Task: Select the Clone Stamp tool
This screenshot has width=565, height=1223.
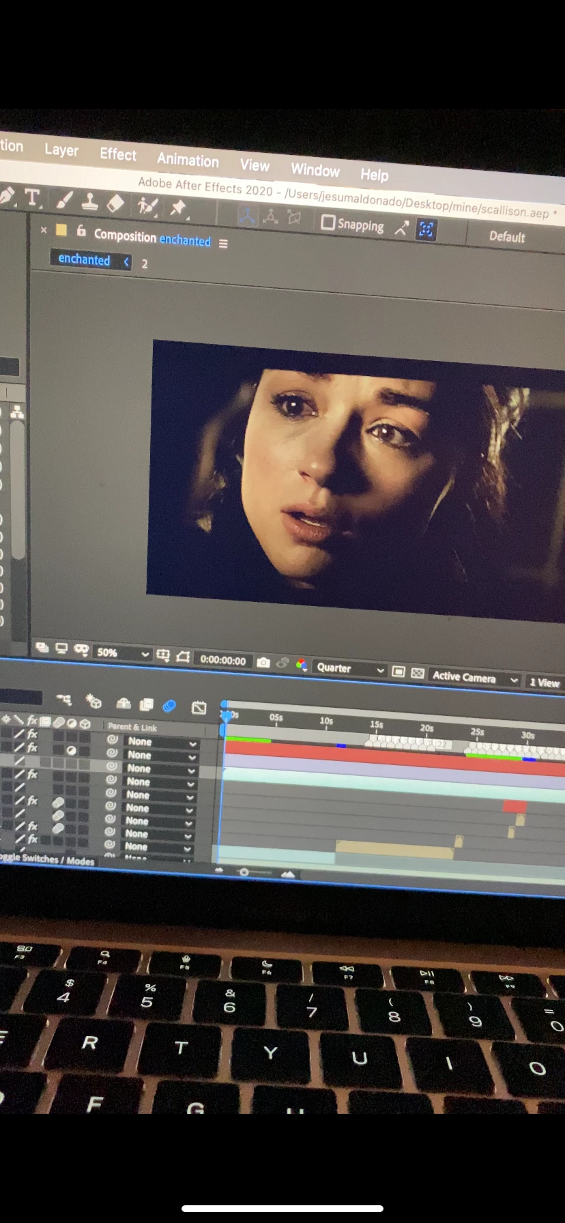Action: click(x=89, y=201)
